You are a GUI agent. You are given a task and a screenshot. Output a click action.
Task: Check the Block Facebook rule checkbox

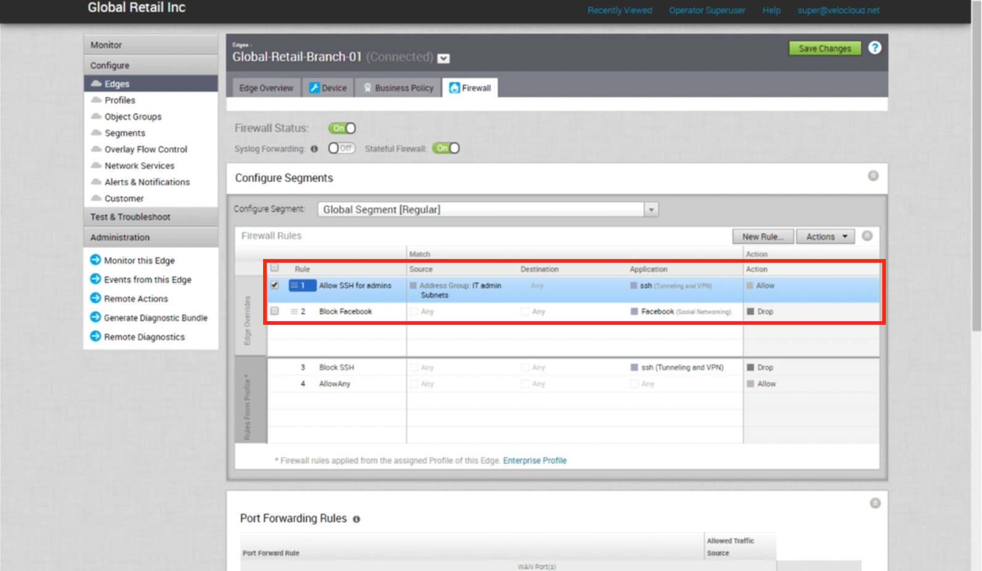click(275, 311)
